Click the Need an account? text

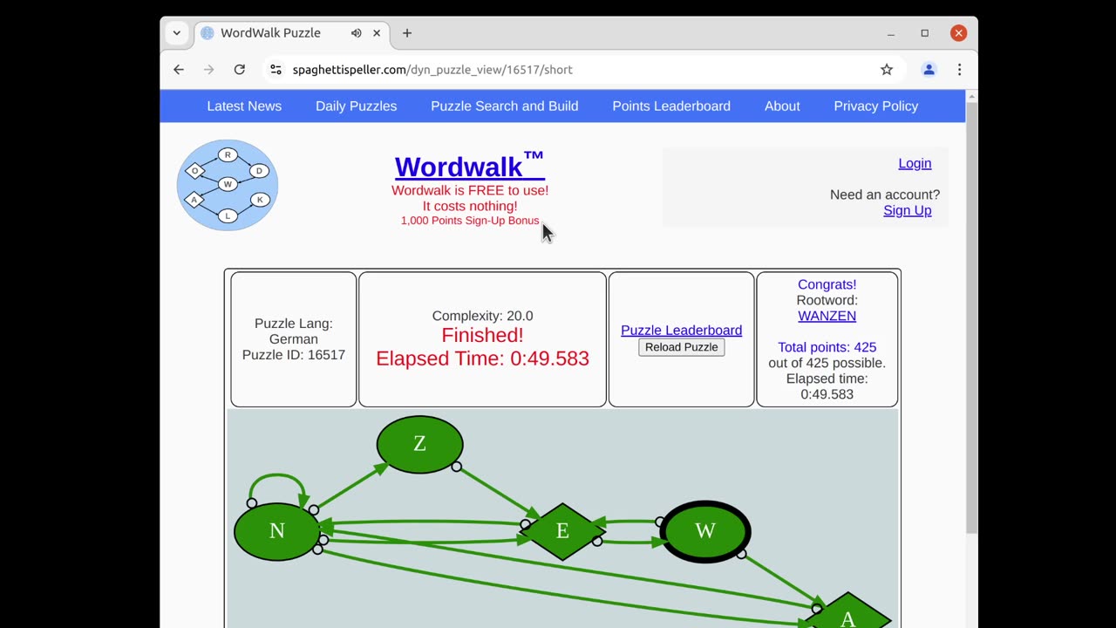(885, 195)
